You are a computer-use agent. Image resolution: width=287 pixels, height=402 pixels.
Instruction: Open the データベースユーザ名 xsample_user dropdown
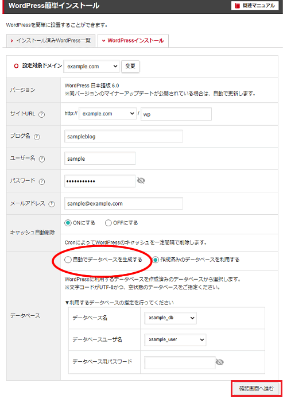[x=175, y=340]
